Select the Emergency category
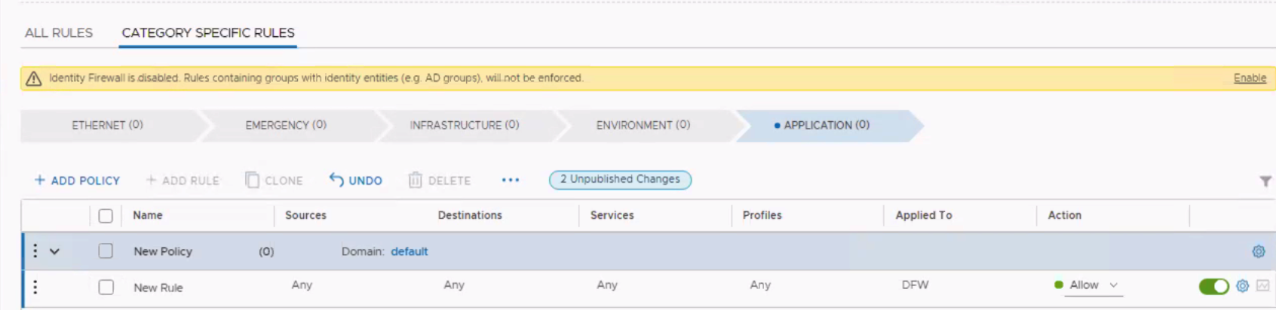Image resolution: width=1276 pixels, height=310 pixels. pyautogui.click(x=285, y=126)
